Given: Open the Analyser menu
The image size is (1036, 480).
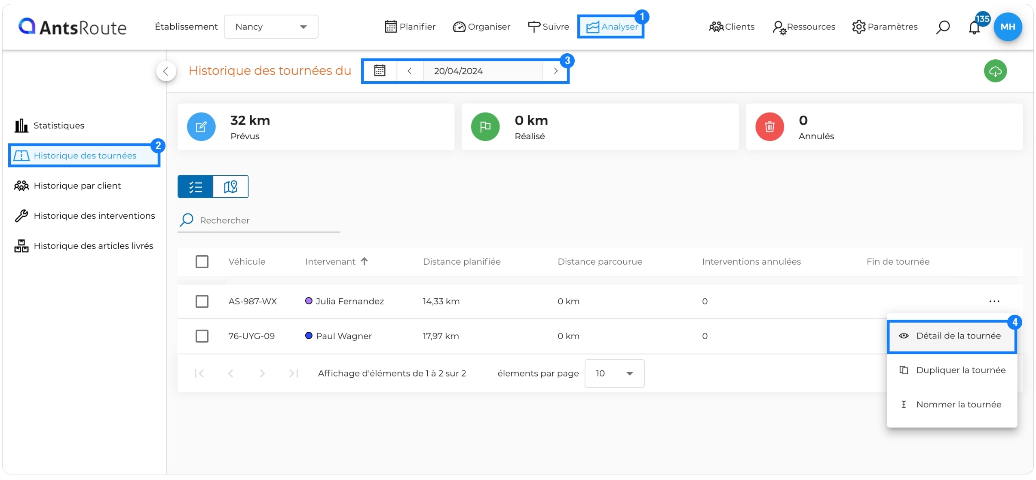Looking at the screenshot, I should [x=611, y=27].
